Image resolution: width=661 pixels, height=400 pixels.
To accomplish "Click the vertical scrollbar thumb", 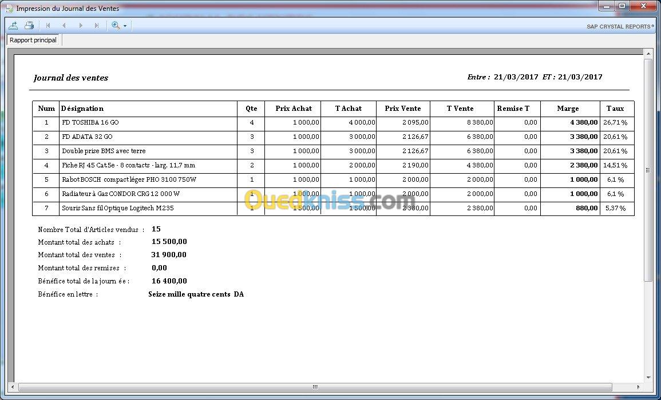I will pyautogui.click(x=648, y=170).
